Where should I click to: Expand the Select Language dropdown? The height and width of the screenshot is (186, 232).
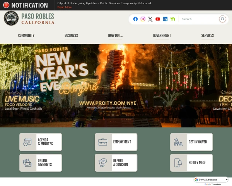(211, 179)
